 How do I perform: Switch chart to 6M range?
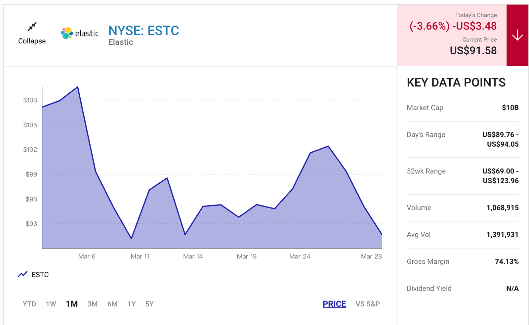tap(112, 304)
